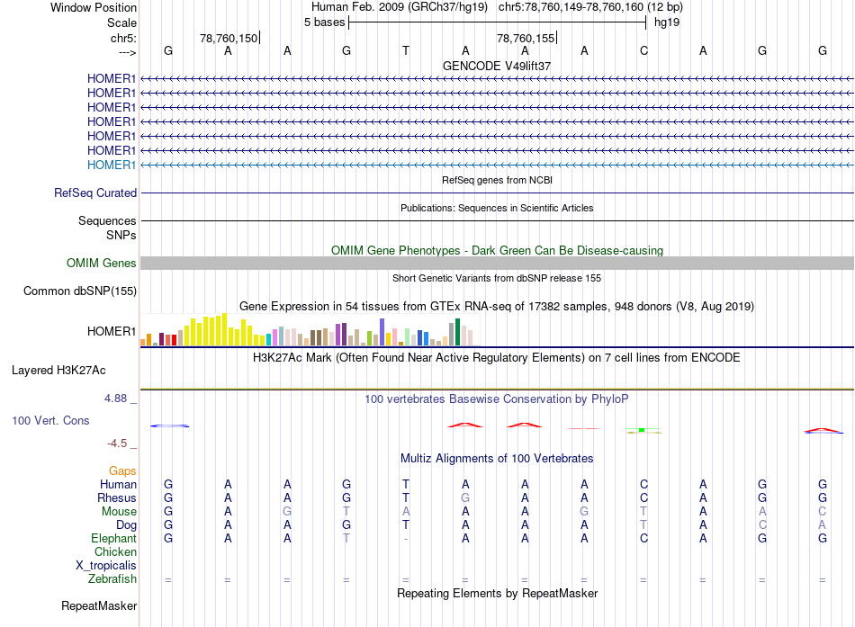The image size is (855, 627).
Task: Click the 78,760,155 coordinate marker
Action: [526, 38]
